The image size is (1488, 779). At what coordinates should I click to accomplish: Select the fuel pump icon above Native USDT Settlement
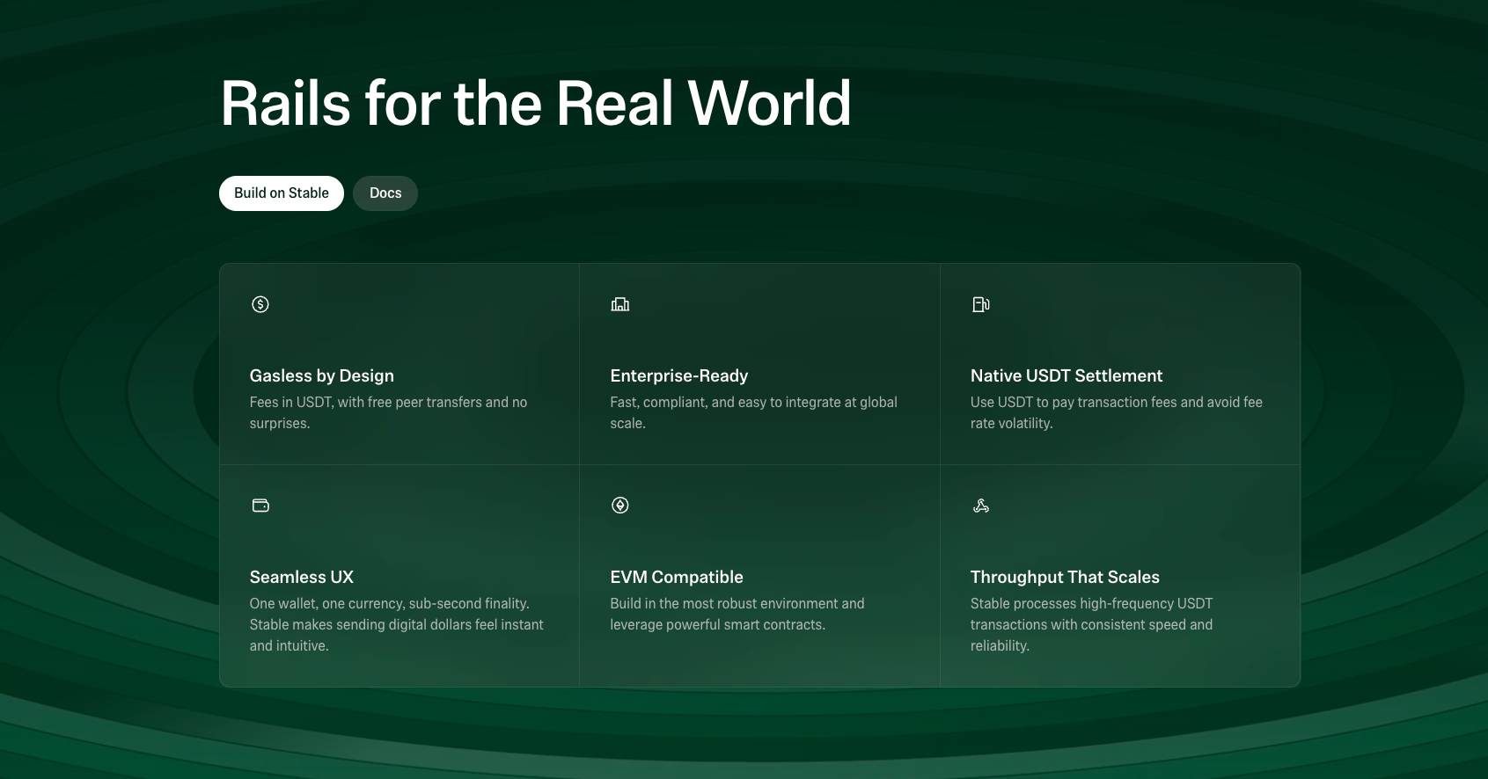(x=980, y=304)
